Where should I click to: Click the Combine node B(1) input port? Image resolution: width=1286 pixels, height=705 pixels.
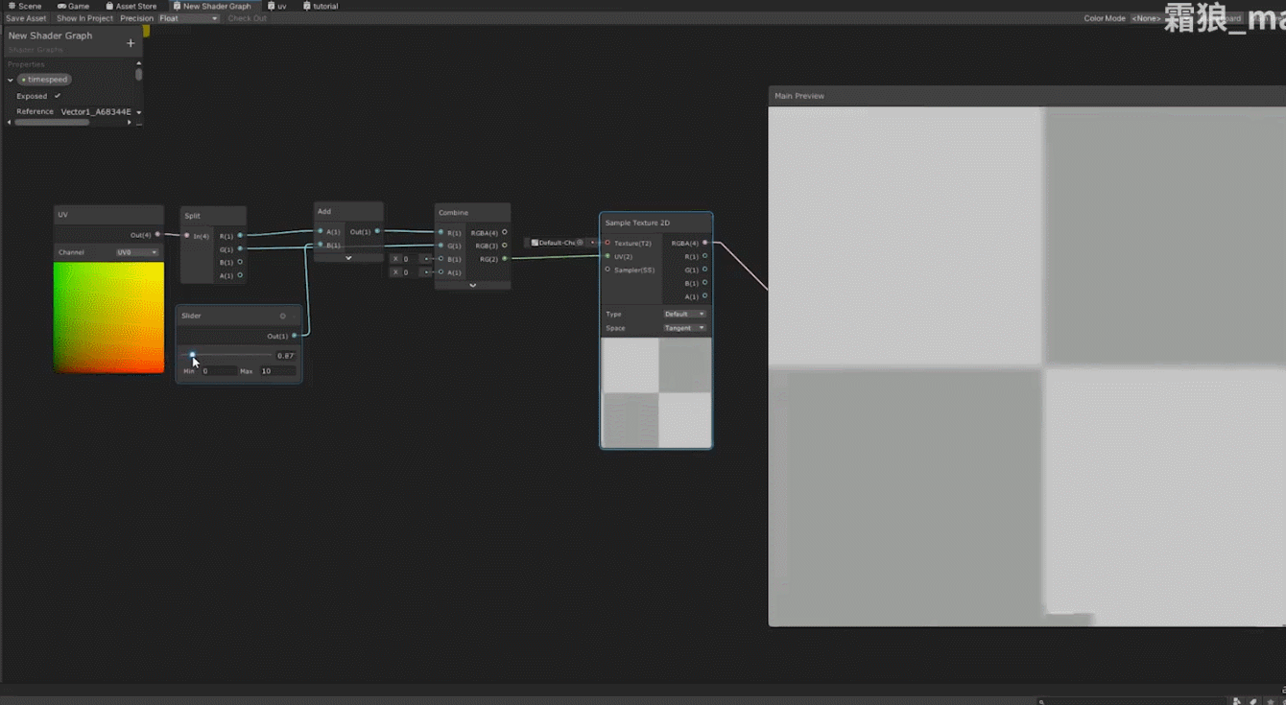click(x=441, y=259)
